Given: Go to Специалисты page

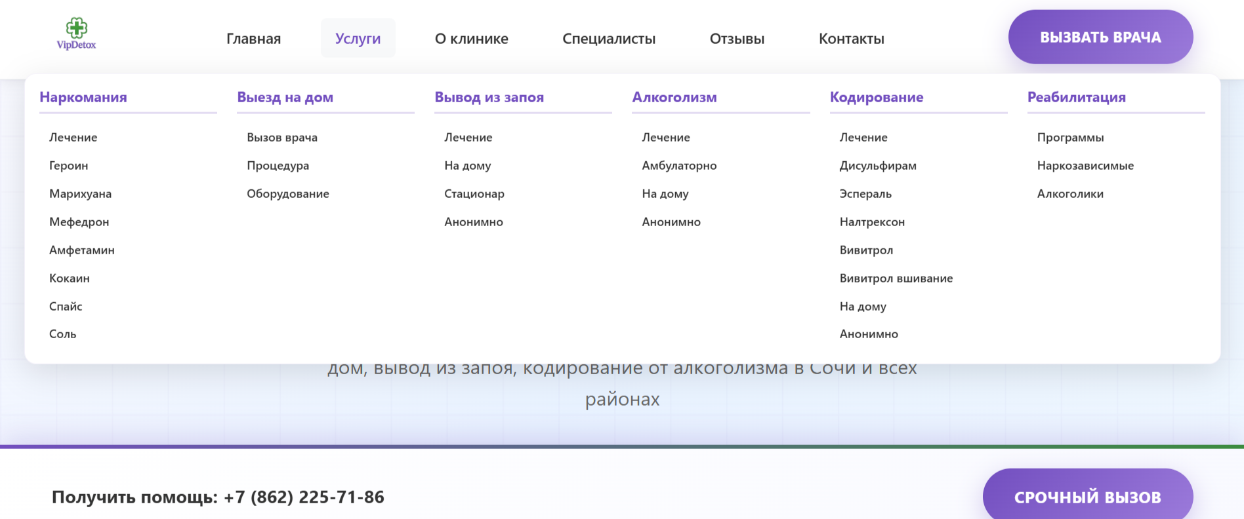Looking at the screenshot, I should coord(609,39).
